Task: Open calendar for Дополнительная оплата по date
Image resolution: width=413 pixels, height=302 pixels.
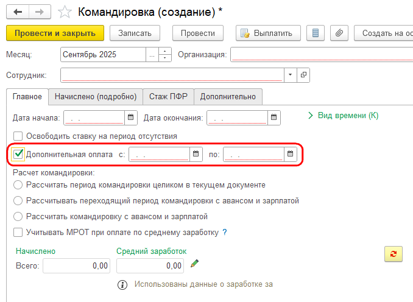Action: [x=291, y=154]
